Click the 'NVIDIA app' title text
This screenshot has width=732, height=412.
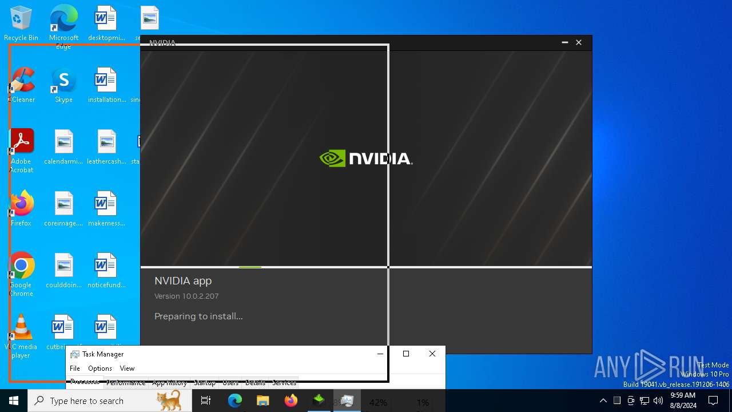(183, 281)
